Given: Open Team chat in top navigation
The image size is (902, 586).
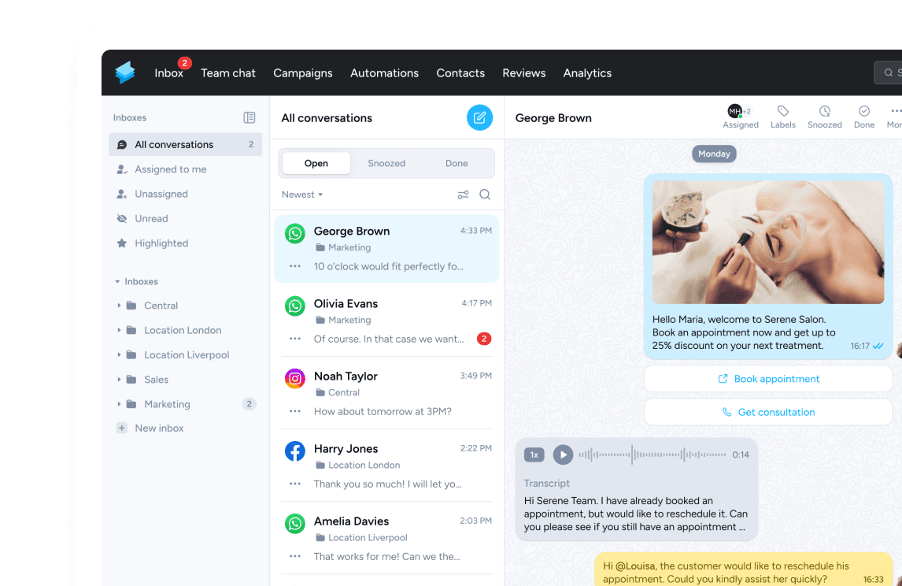Looking at the screenshot, I should pos(227,73).
